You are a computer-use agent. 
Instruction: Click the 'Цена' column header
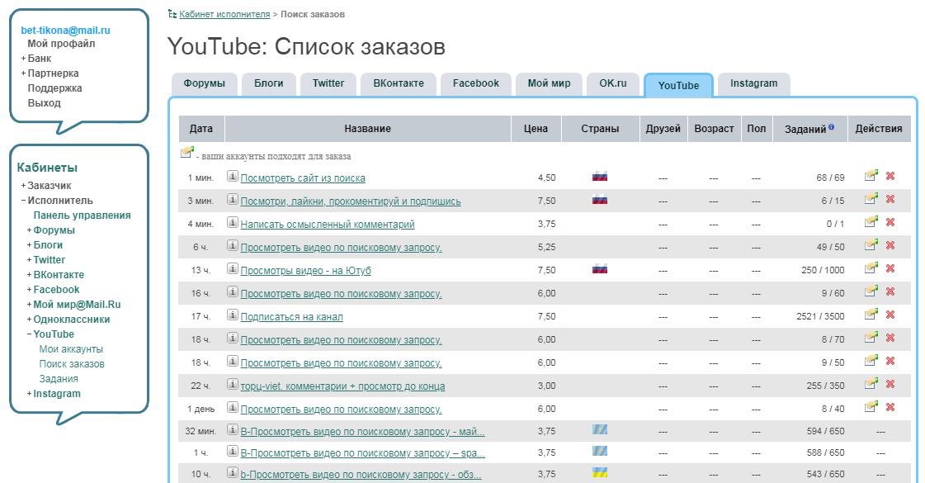(536, 128)
